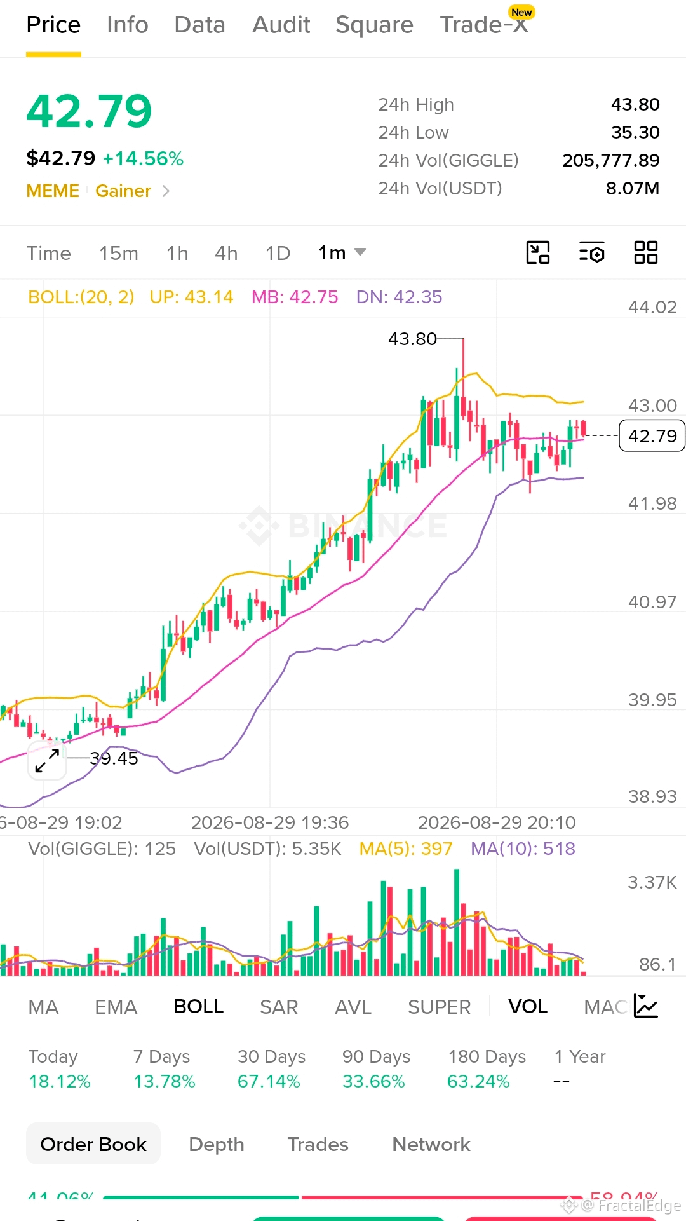
Task: Expand the chart to fullscreen
Action: tap(47, 760)
